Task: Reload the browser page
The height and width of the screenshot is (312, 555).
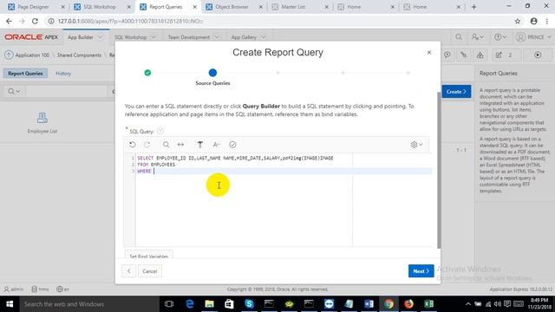Action: [x=35, y=21]
